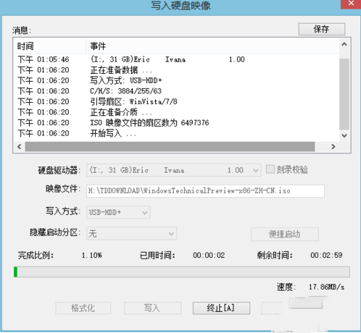
Task: Open the 隐藏启动分区 dropdown
Action: click(x=131, y=233)
